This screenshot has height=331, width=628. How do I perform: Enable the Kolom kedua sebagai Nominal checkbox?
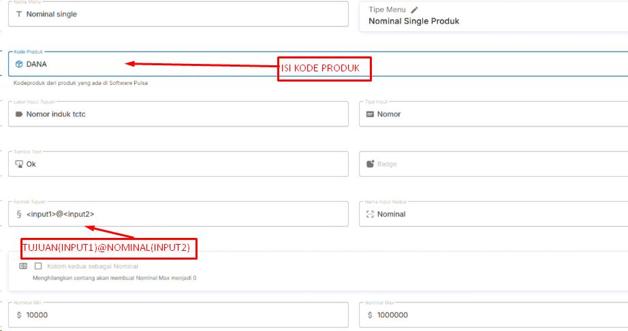(x=38, y=266)
